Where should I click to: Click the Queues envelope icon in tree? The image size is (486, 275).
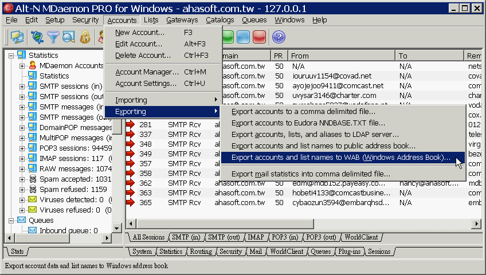[21, 220]
